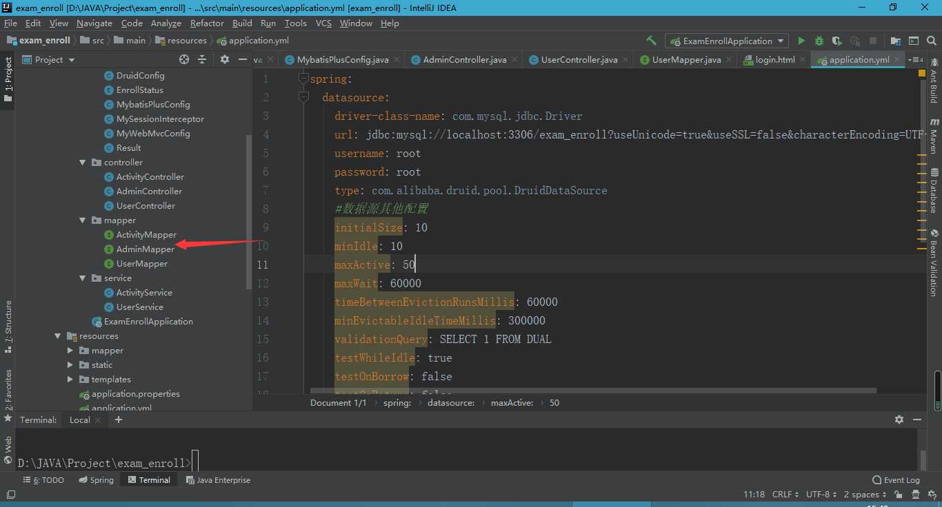
Task: Open the Project view mode dropdown
Action: tap(49, 59)
